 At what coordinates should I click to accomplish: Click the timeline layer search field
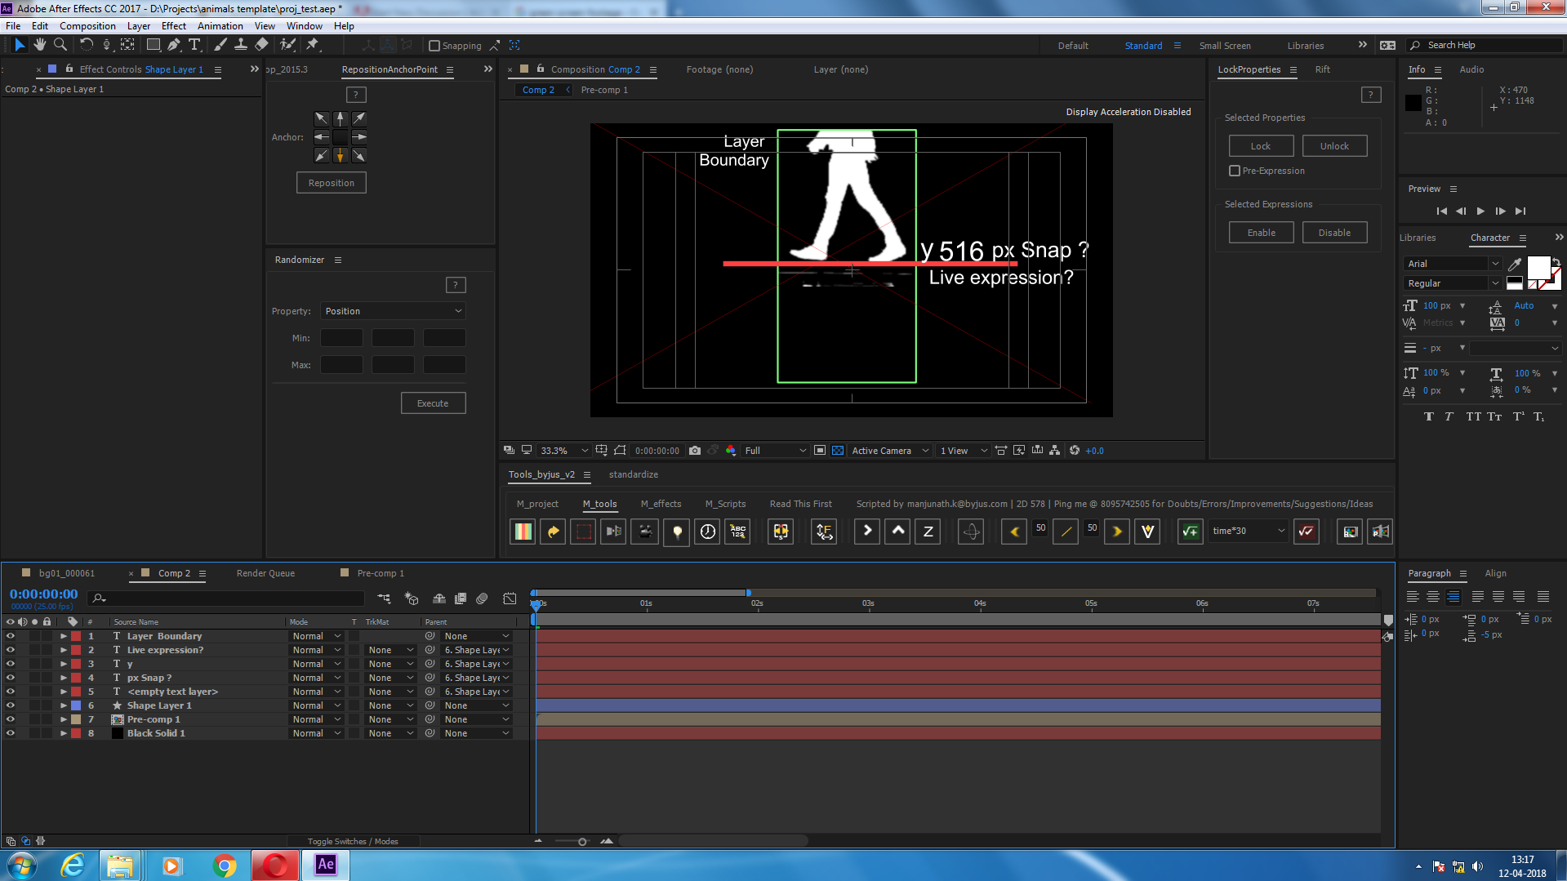pyautogui.click(x=226, y=598)
